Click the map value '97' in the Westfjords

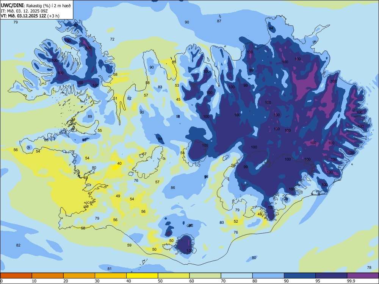tap(76, 26)
